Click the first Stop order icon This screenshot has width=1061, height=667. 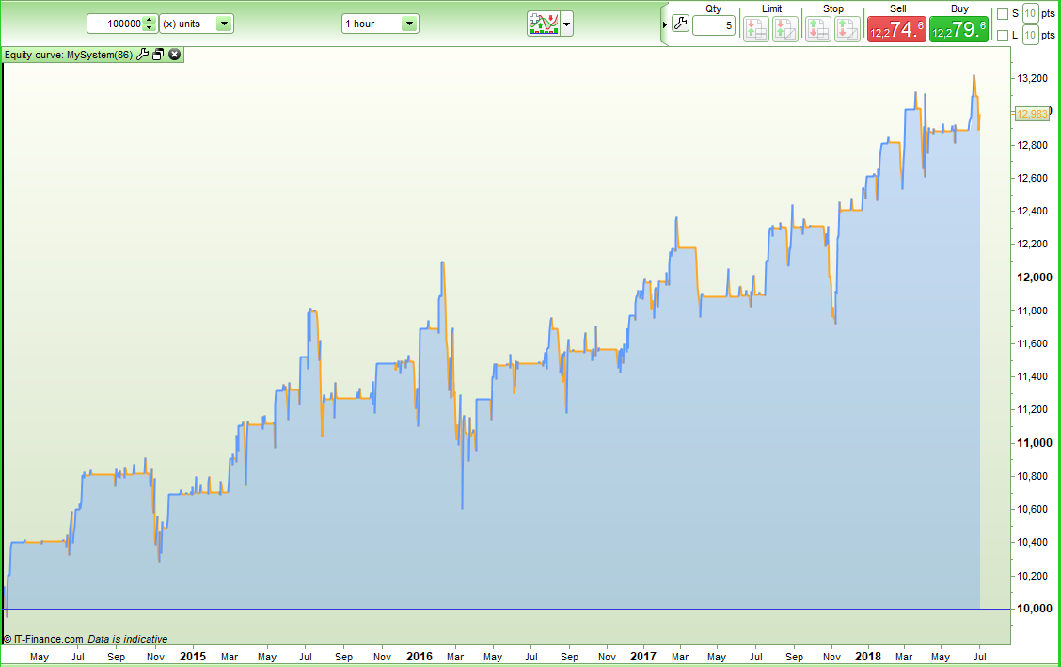click(x=818, y=29)
